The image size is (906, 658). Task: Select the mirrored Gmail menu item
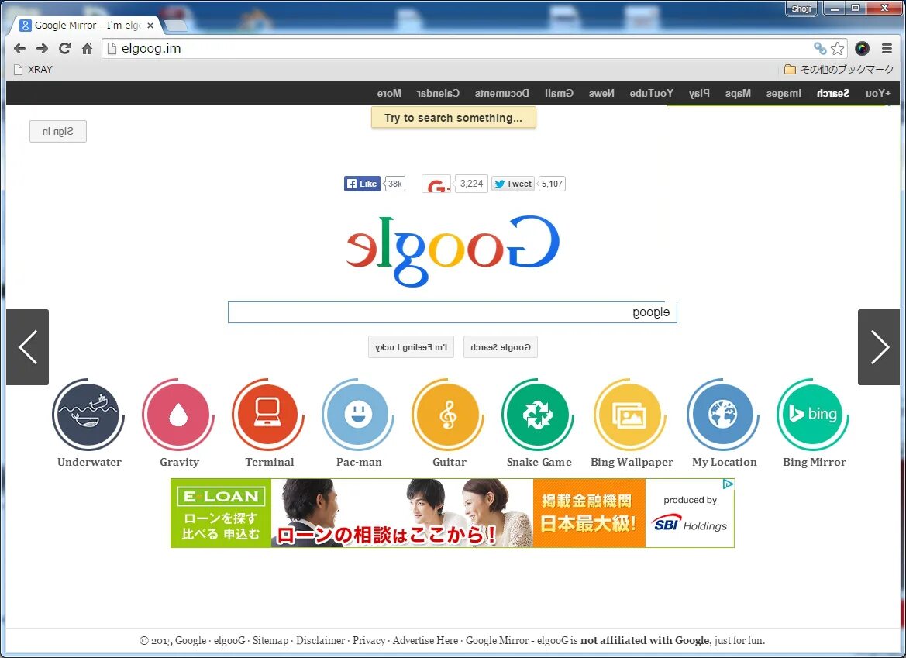point(559,93)
